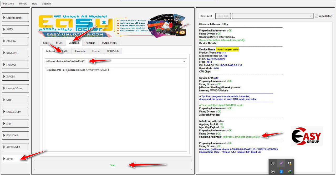Click the ECID value '0xc79c21e0a8026'
Image resolution: width=336 pixels, height=175 pixels.
[x=216, y=59]
